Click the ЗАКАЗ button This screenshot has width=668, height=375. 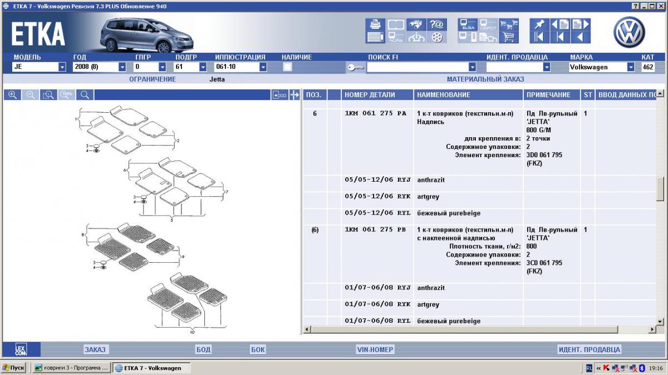[95, 349]
